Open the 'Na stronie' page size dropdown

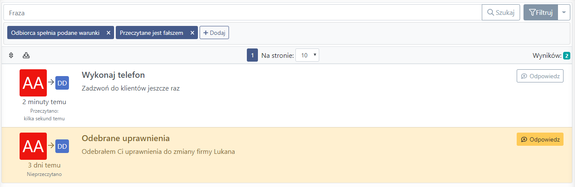[x=307, y=55]
